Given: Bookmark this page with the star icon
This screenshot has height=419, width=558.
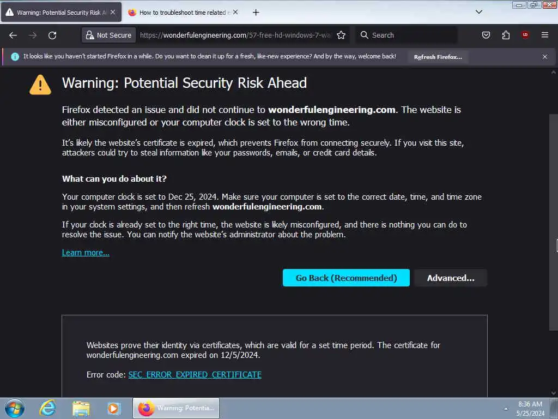Looking at the screenshot, I should [341, 35].
